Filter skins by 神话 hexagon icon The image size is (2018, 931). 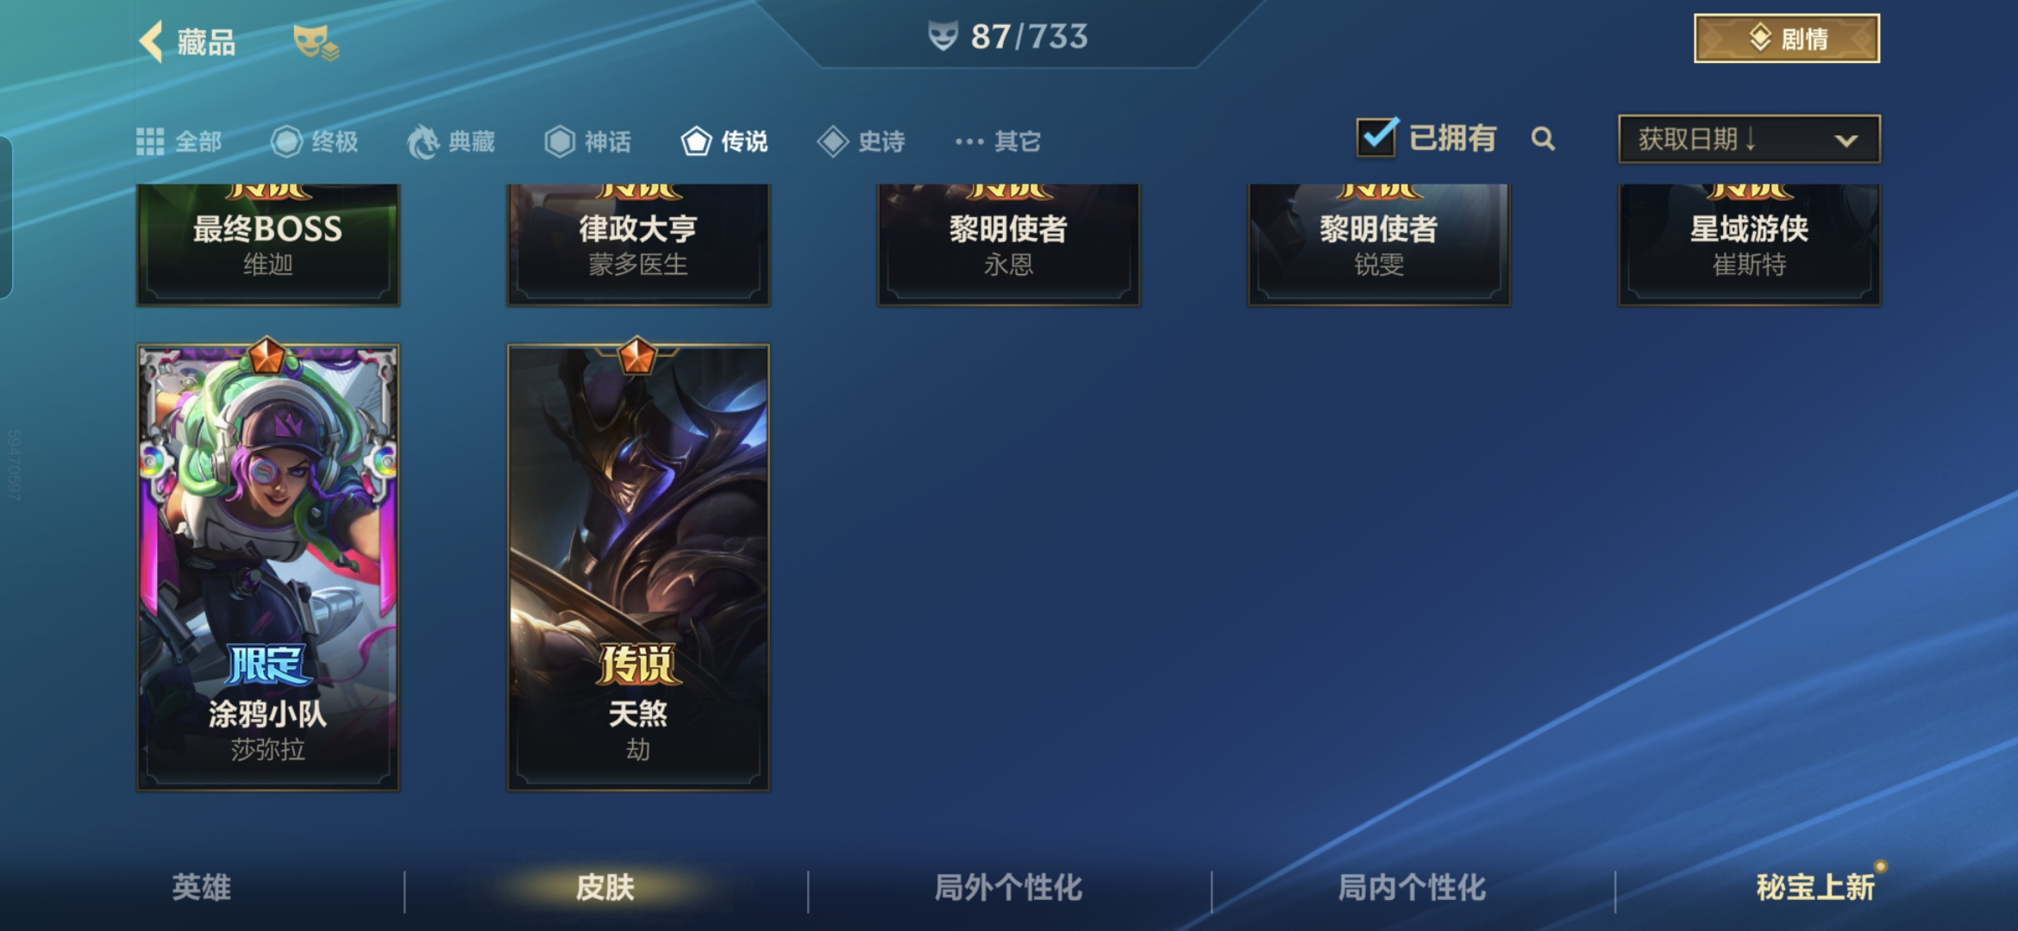pos(560,141)
